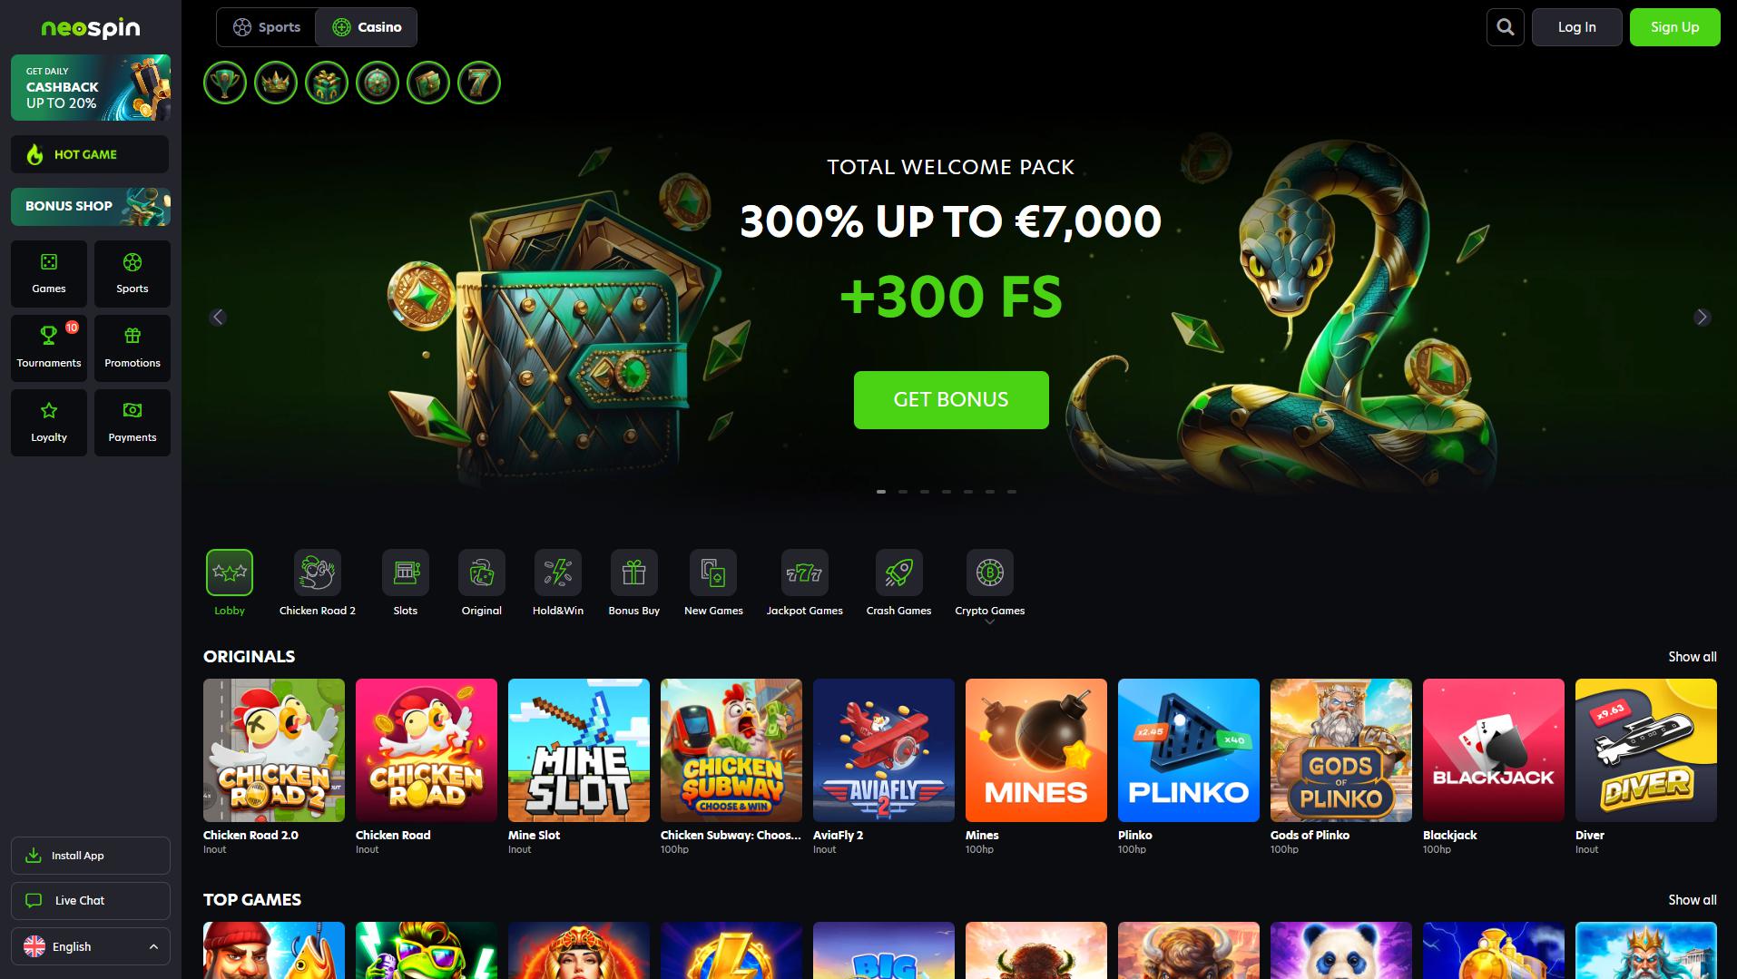
Task: Open the Hold&Win category icon
Action: point(557,573)
